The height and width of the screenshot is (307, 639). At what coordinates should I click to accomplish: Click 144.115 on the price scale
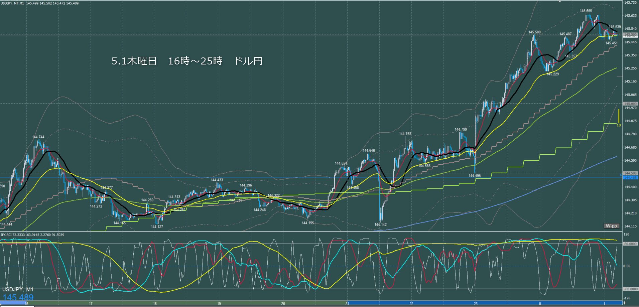[630, 226]
